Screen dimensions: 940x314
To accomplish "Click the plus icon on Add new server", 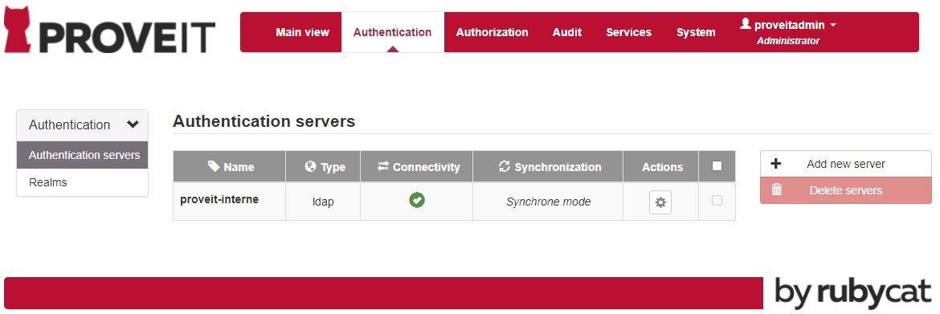I will tap(776, 164).
